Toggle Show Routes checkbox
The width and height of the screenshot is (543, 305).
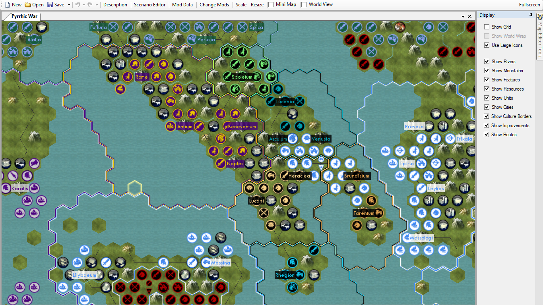click(487, 135)
